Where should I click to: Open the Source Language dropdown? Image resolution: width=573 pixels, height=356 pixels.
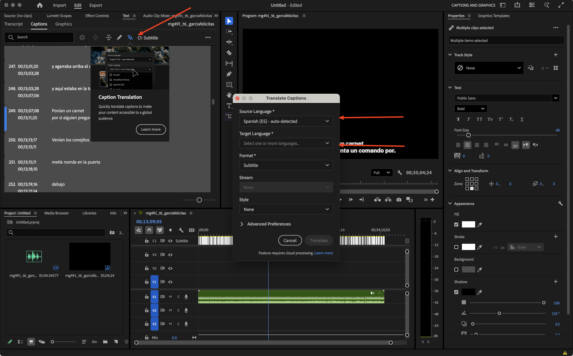pos(286,121)
